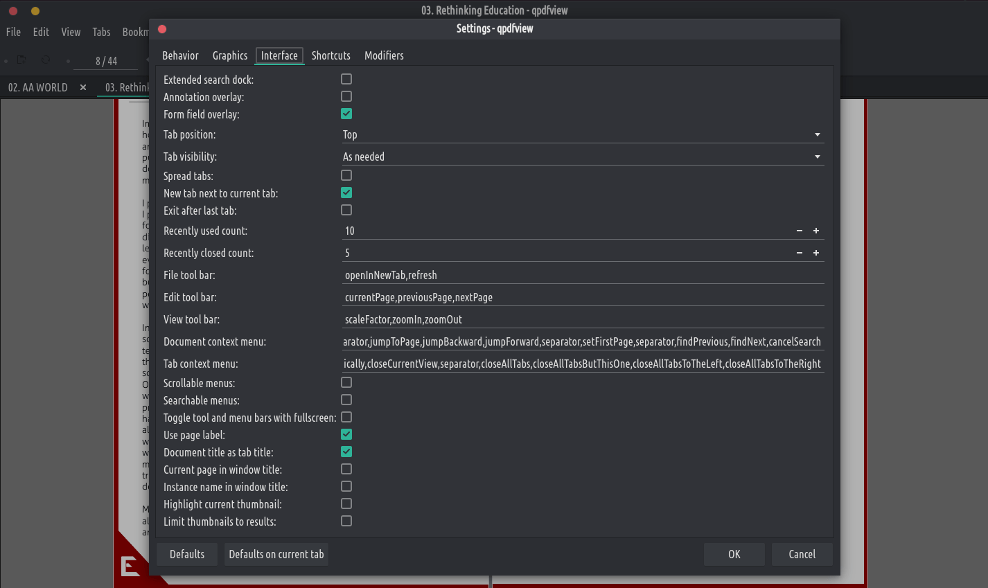Close the 02. AA WORLD tab
Image resolution: width=988 pixels, height=588 pixels.
83,87
